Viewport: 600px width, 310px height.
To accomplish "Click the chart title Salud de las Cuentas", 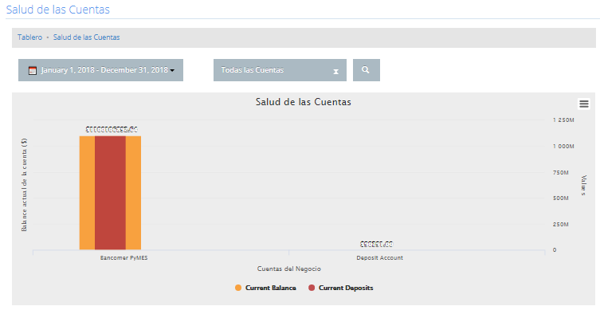I will pyautogui.click(x=304, y=102).
